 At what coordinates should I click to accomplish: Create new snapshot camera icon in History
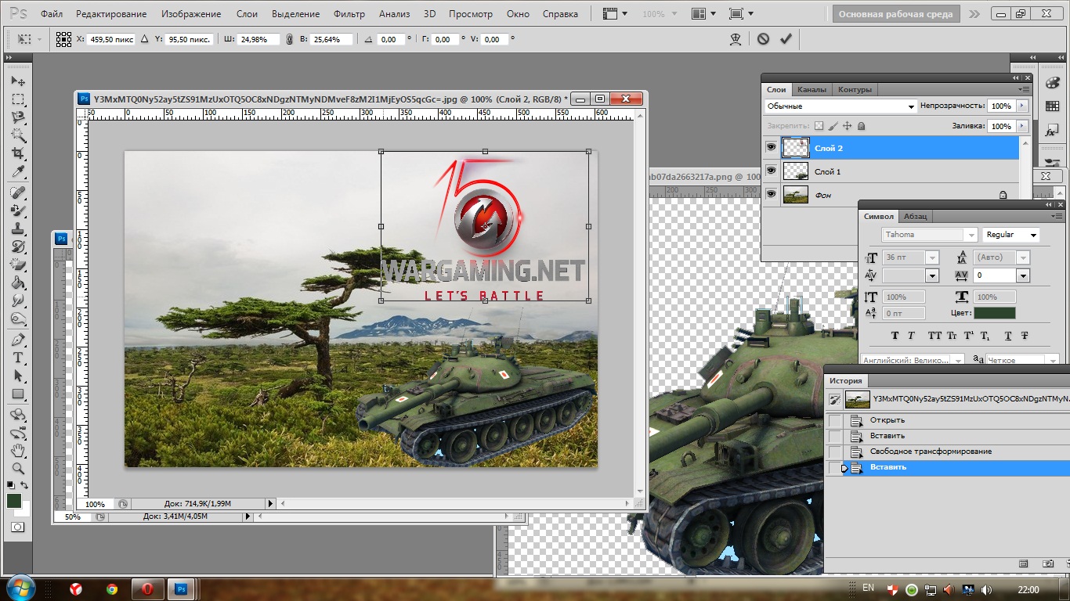tap(1048, 563)
